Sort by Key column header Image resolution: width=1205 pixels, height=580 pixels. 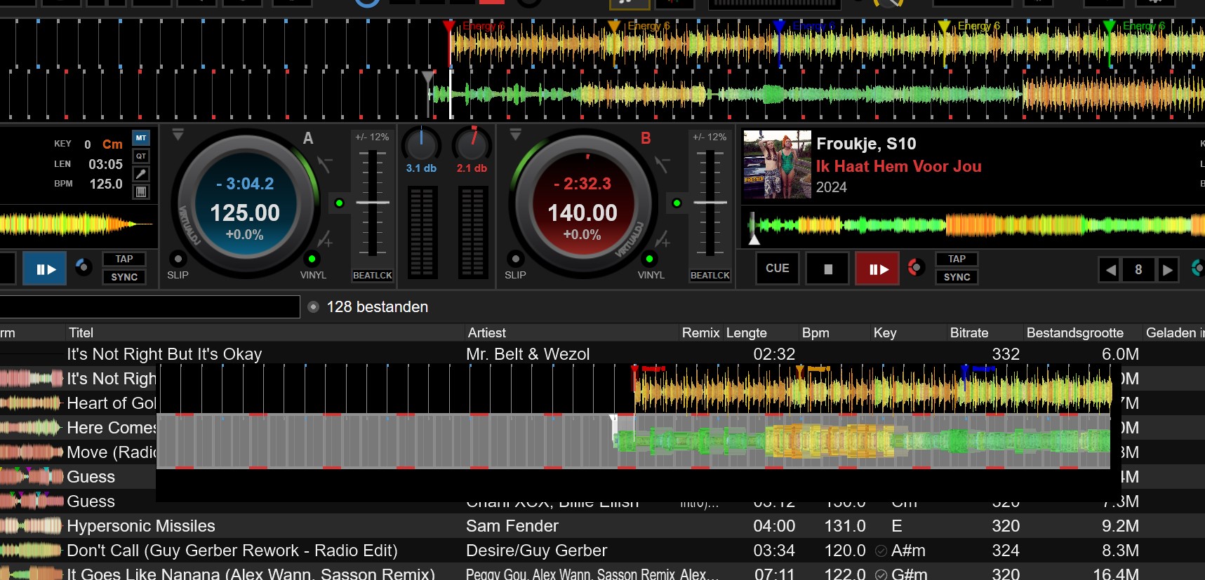click(909, 332)
